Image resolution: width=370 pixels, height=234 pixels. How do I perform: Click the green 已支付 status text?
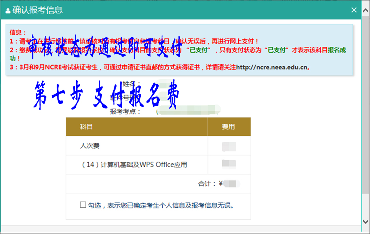pyautogui.click(x=201, y=50)
